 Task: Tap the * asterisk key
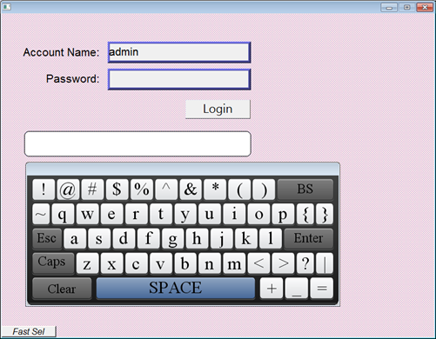(x=215, y=189)
